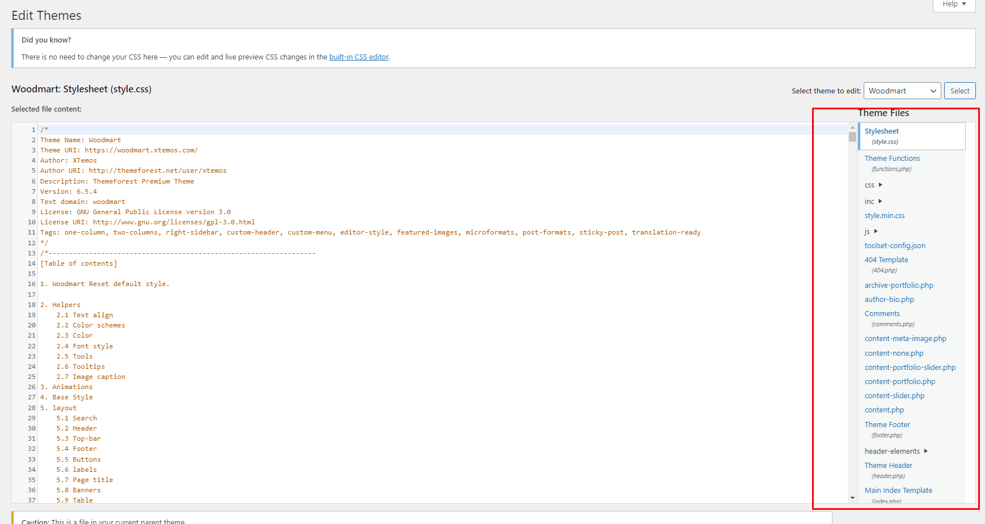Image resolution: width=985 pixels, height=524 pixels.
Task: Open Stylesheet style.css file
Action: 912,136
